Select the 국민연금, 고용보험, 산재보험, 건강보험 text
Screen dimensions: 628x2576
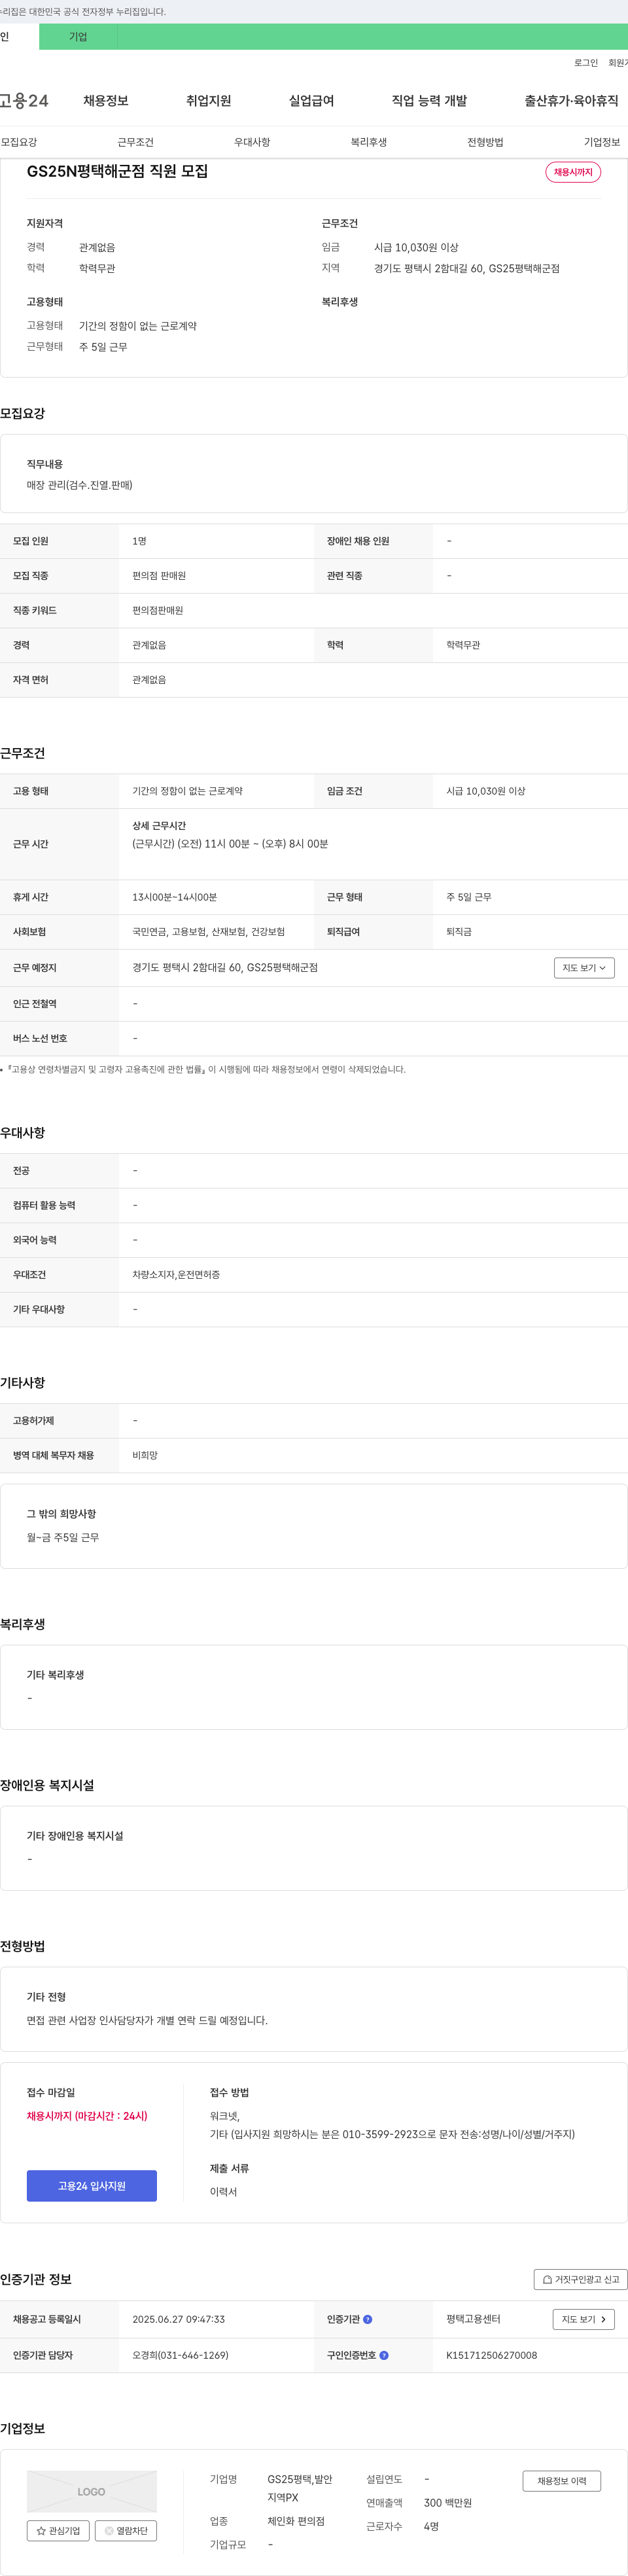[208, 932]
